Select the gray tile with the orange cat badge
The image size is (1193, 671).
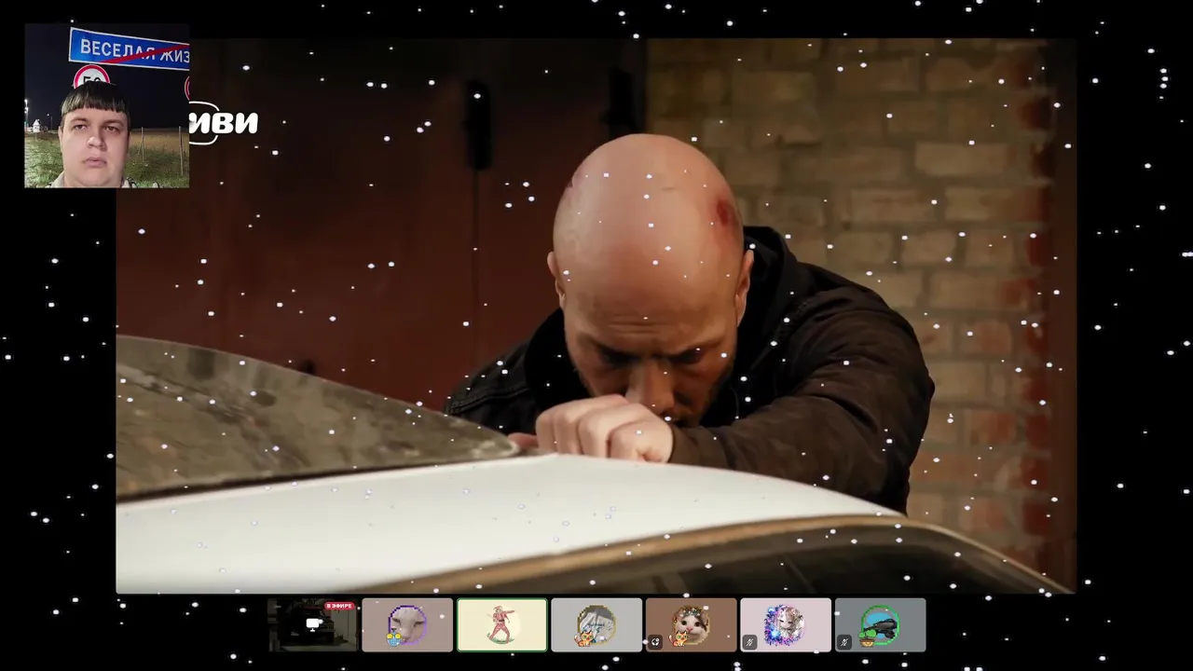[596, 624]
